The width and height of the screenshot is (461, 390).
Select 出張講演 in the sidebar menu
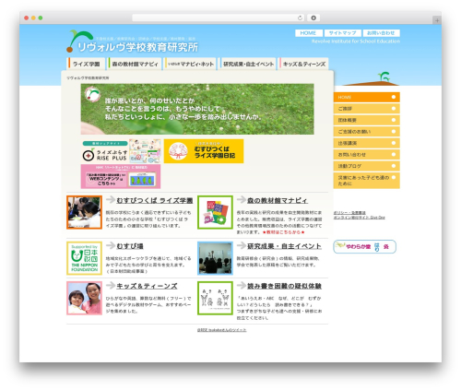(x=367, y=143)
